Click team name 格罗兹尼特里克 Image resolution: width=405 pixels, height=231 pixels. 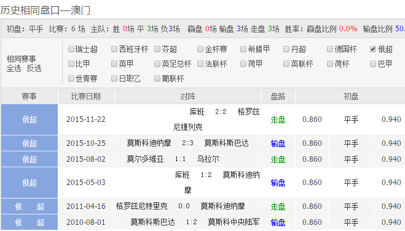click(x=142, y=206)
